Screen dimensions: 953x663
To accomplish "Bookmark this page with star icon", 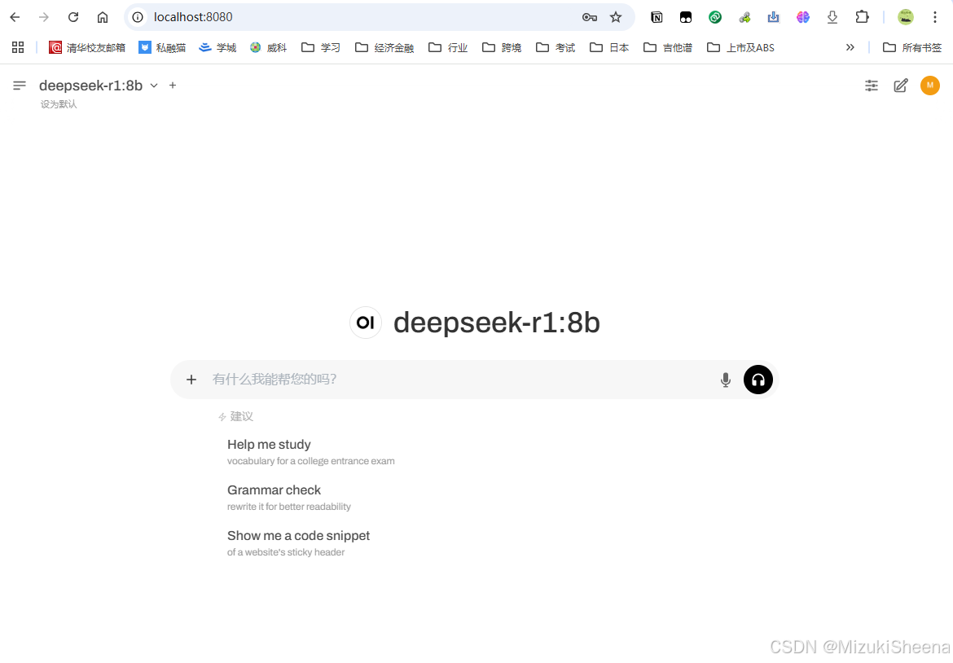I will (616, 17).
